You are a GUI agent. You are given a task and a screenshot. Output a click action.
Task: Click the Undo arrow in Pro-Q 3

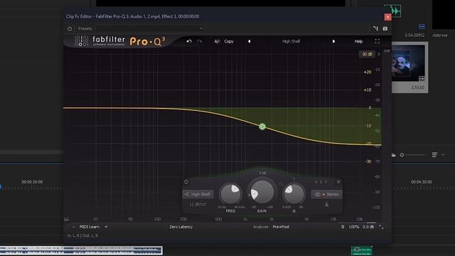click(x=189, y=41)
